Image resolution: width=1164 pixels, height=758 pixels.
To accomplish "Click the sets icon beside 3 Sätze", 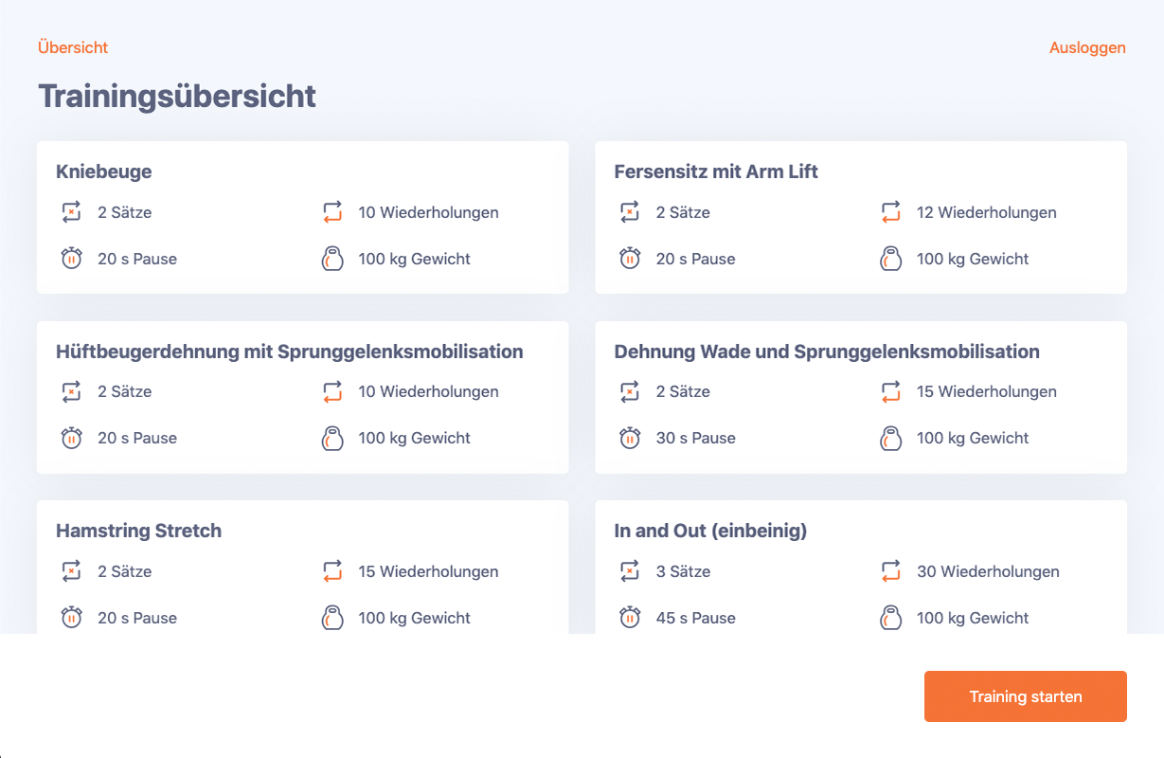I will [x=630, y=571].
